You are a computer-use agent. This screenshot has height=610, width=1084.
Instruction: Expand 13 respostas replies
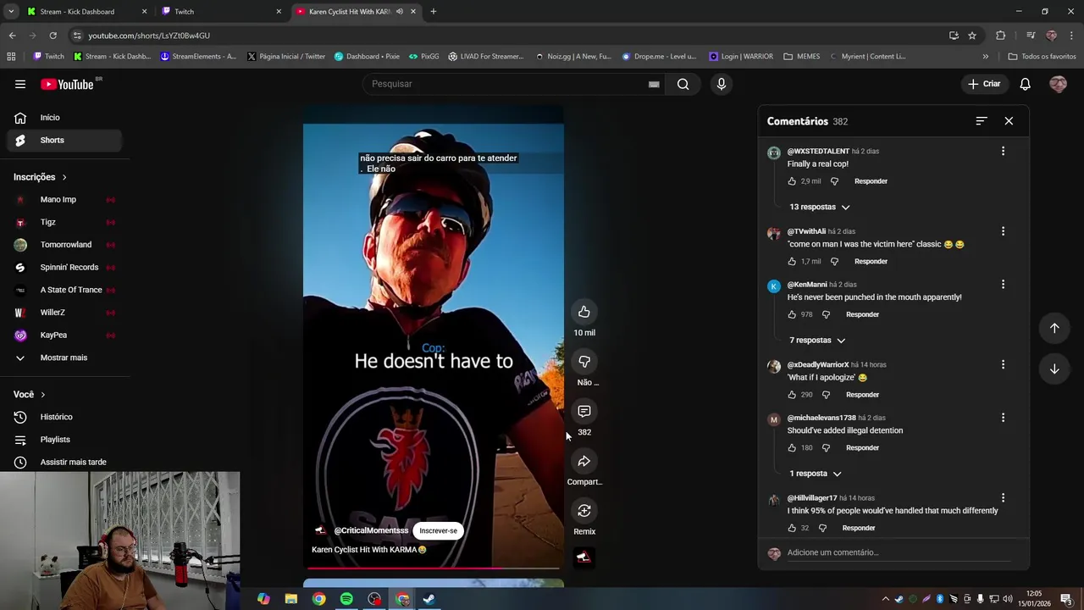pos(819,207)
